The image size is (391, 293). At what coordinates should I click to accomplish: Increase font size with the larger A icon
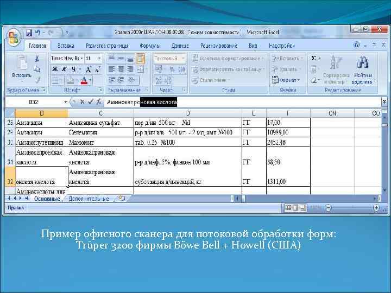tap(89, 69)
